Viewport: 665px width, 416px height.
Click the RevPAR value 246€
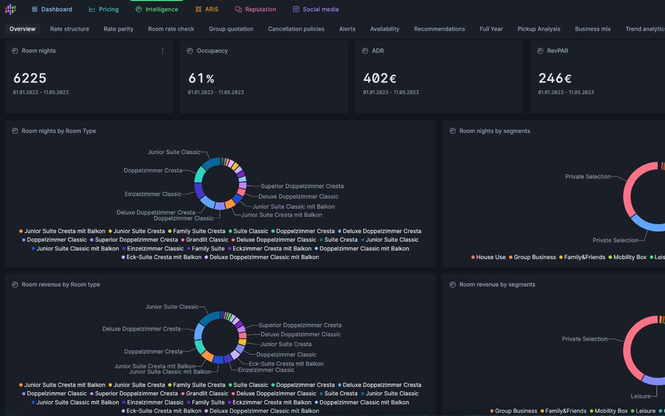(555, 78)
